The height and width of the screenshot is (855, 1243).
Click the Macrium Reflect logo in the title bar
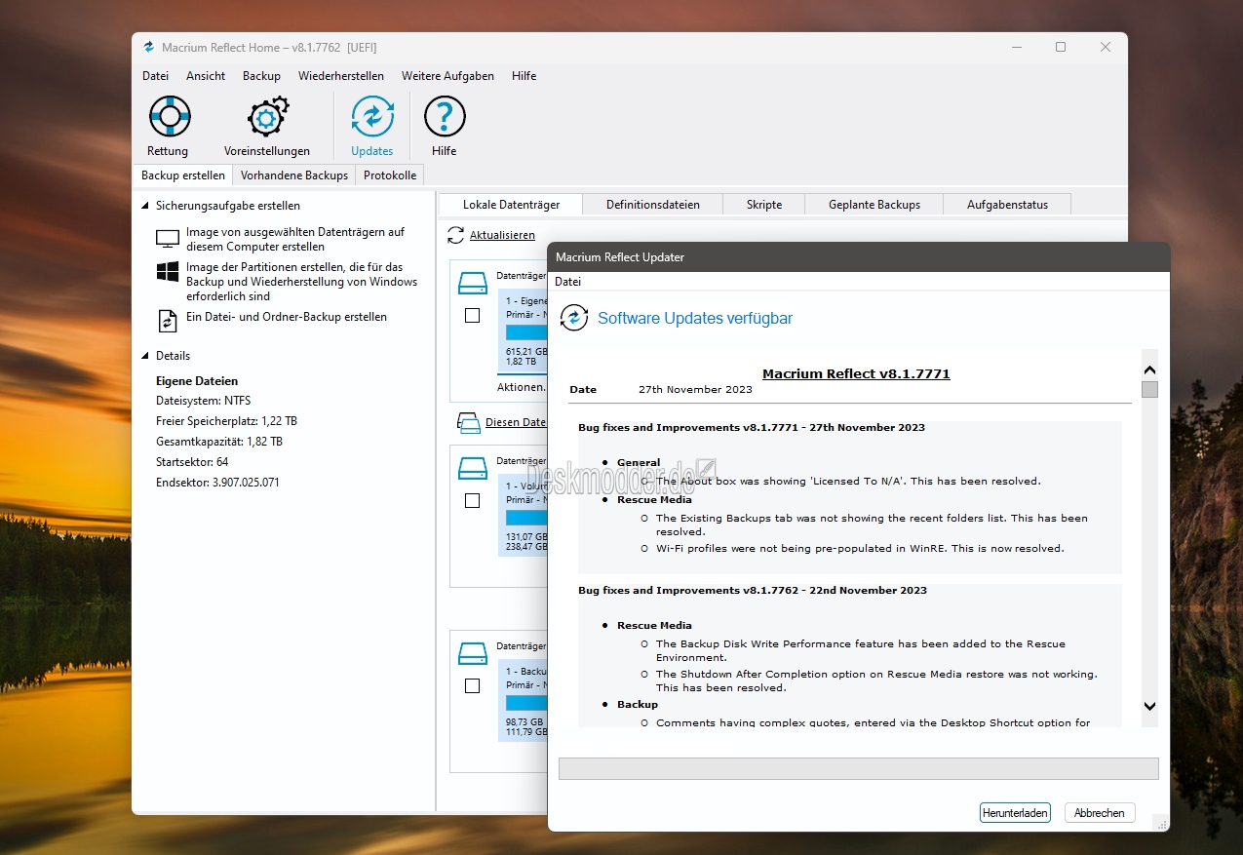[x=149, y=47]
